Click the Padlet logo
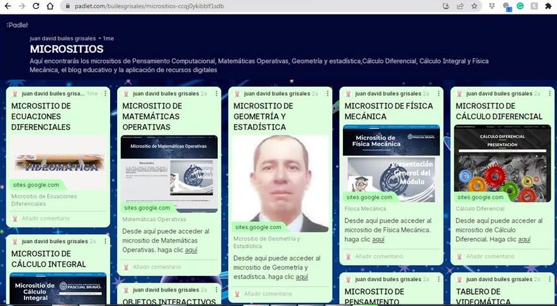This screenshot has width=557, height=306. coord(17,25)
